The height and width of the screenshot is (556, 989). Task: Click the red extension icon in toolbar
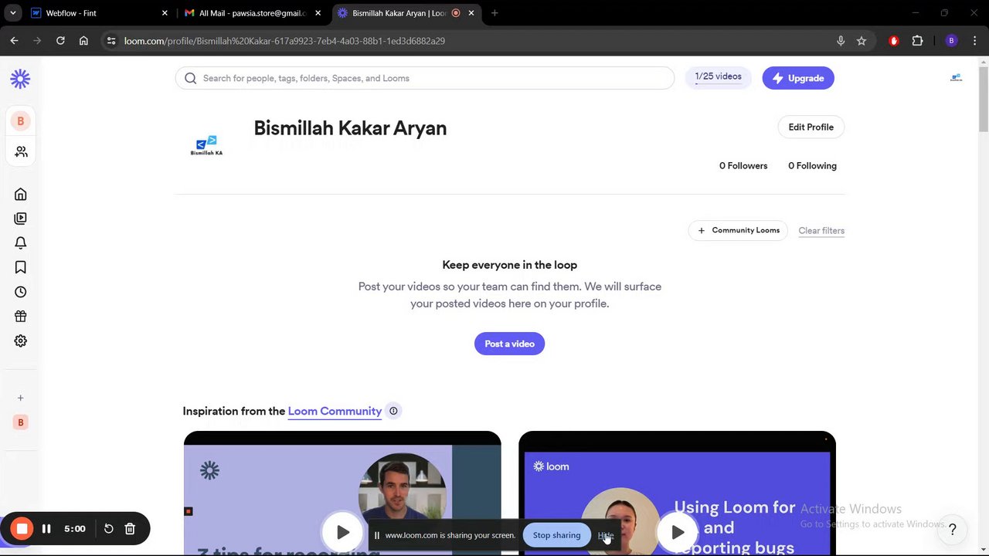point(894,41)
